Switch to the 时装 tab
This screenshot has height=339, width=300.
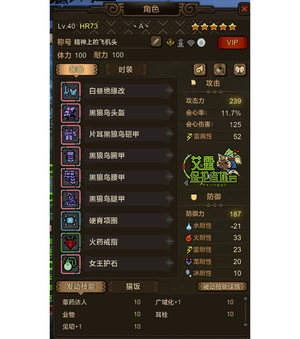coord(126,70)
